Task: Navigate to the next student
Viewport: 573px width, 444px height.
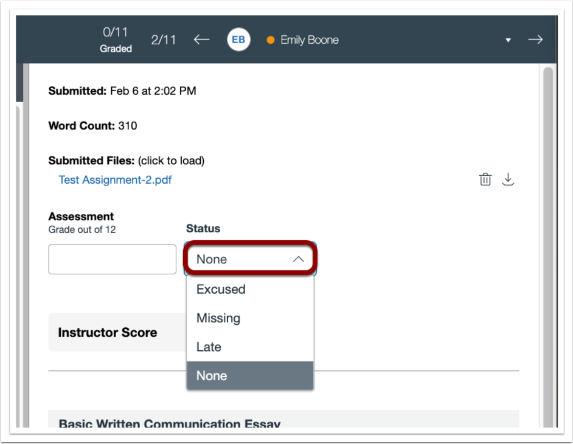Action: click(x=535, y=39)
